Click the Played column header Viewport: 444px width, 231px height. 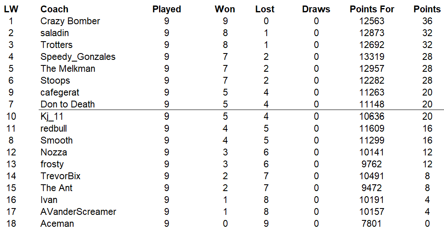click(167, 9)
